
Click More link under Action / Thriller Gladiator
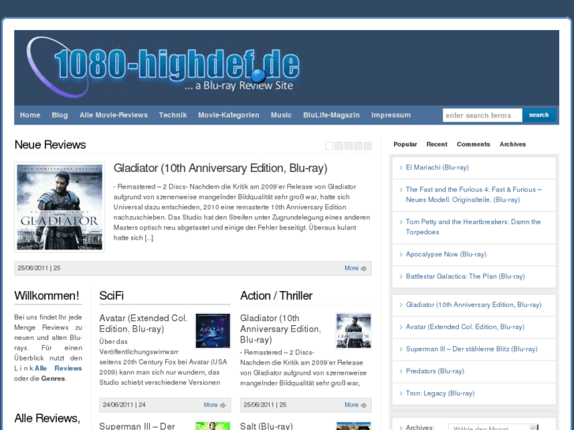tap(351, 405)
